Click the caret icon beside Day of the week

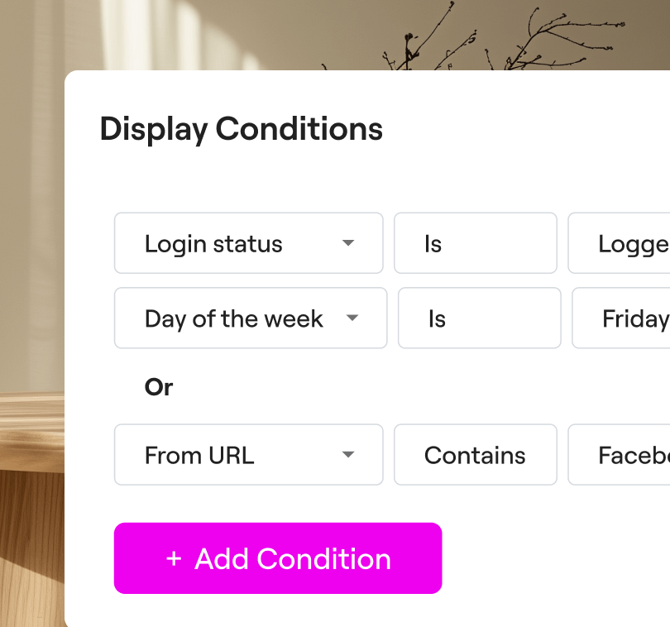click(x=352, y=318)
